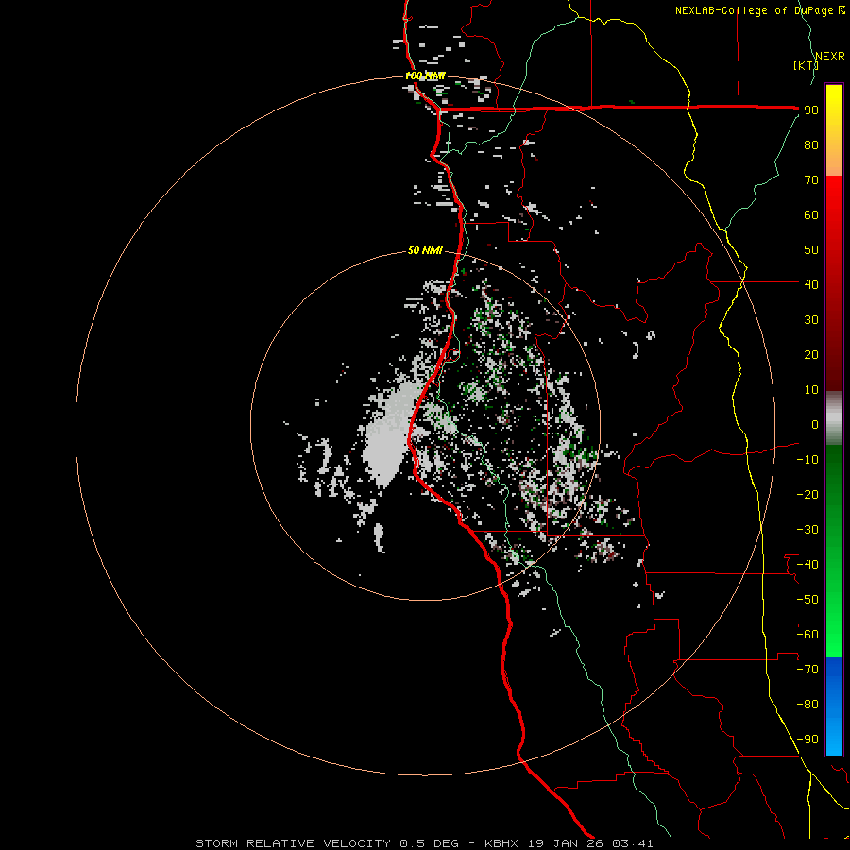Click the 100 NMI range ring label
850x850 pixels.
click(x=425, y=76)
